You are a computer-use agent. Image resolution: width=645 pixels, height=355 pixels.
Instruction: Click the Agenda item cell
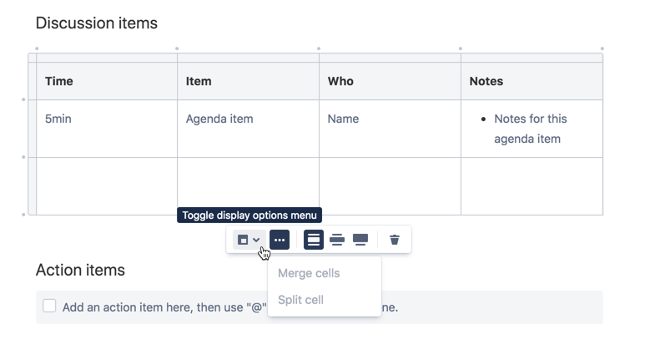pyautogui.click(x=248, y=129)
